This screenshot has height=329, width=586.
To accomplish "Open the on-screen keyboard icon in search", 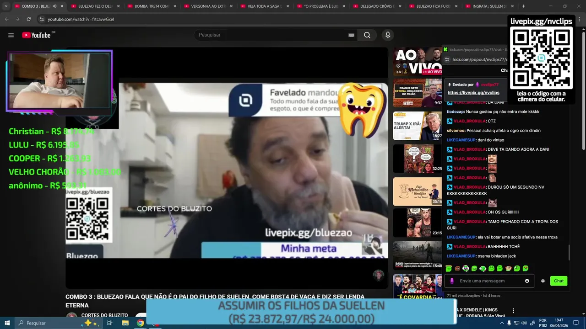I will coord(351,35).
